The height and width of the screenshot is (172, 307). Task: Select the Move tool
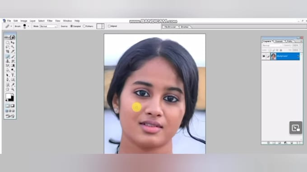click(x=13, y=43)
